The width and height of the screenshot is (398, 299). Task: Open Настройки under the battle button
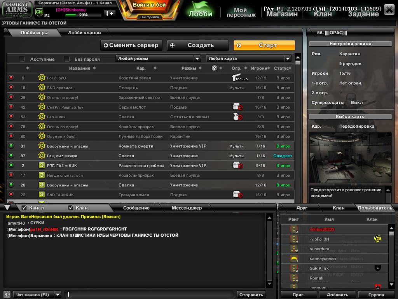pyautogui.click(x=150, y=17)
